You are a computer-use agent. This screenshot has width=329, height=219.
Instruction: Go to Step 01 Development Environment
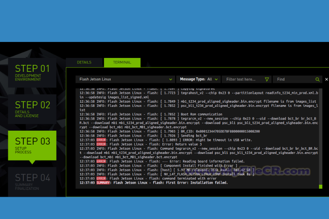click(x=32, y=72)
